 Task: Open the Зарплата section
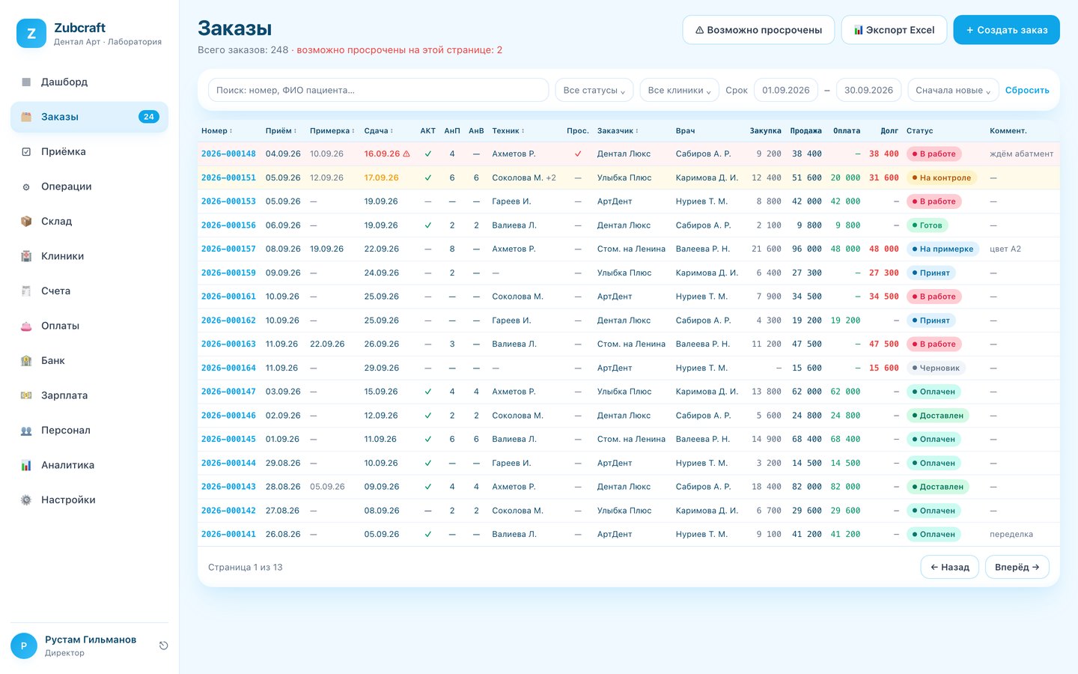pyautogui.click(x=89, y=395)
